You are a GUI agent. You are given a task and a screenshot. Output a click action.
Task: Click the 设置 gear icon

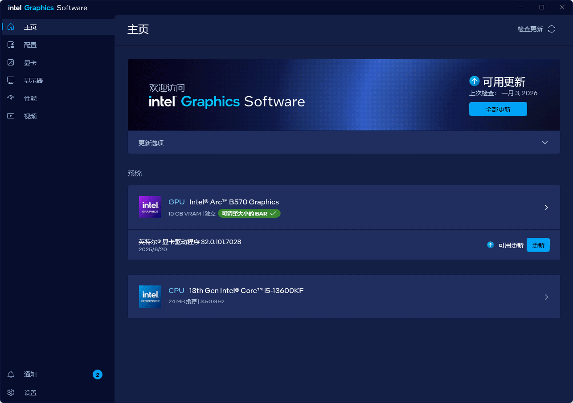tap(11, 393)
